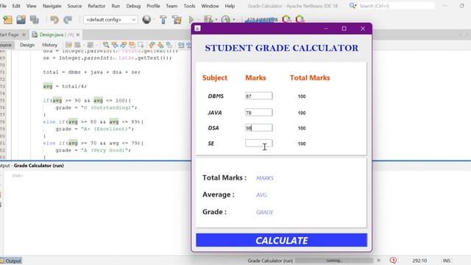Switch to Design view of editor
The width and height of the screenshot is (471, 265).
27,45
